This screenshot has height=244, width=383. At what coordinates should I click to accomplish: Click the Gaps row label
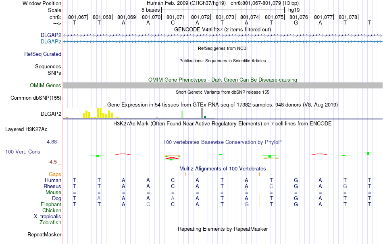[55, 174]
